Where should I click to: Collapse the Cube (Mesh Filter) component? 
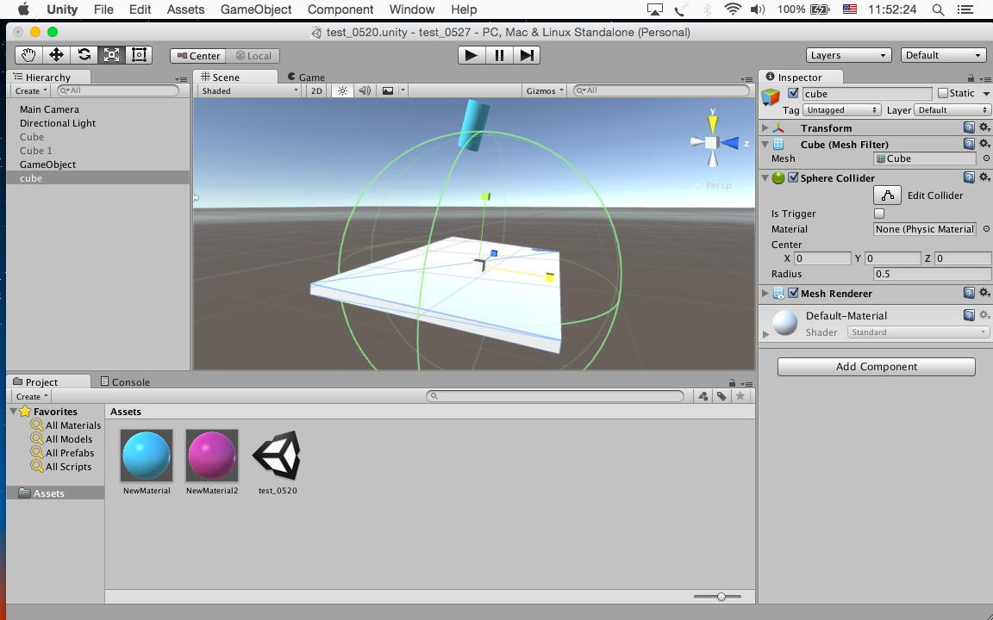[x=765, y=145]
